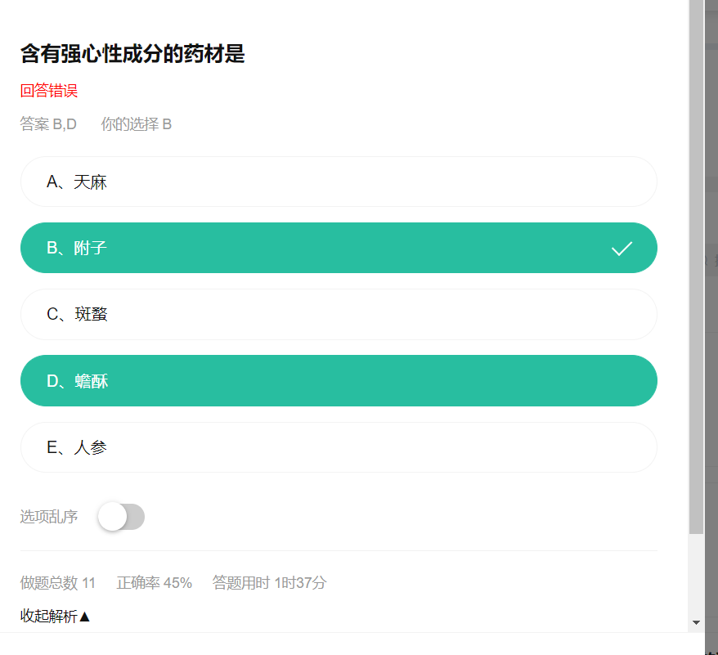The height and width of the screenshot is (655, 718).
Task: Select option E 人参
Action: (339, 447)
